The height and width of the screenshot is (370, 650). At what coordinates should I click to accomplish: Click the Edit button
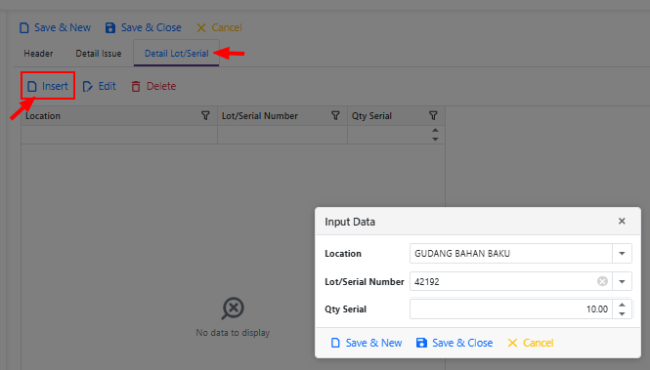coord(100,86)
